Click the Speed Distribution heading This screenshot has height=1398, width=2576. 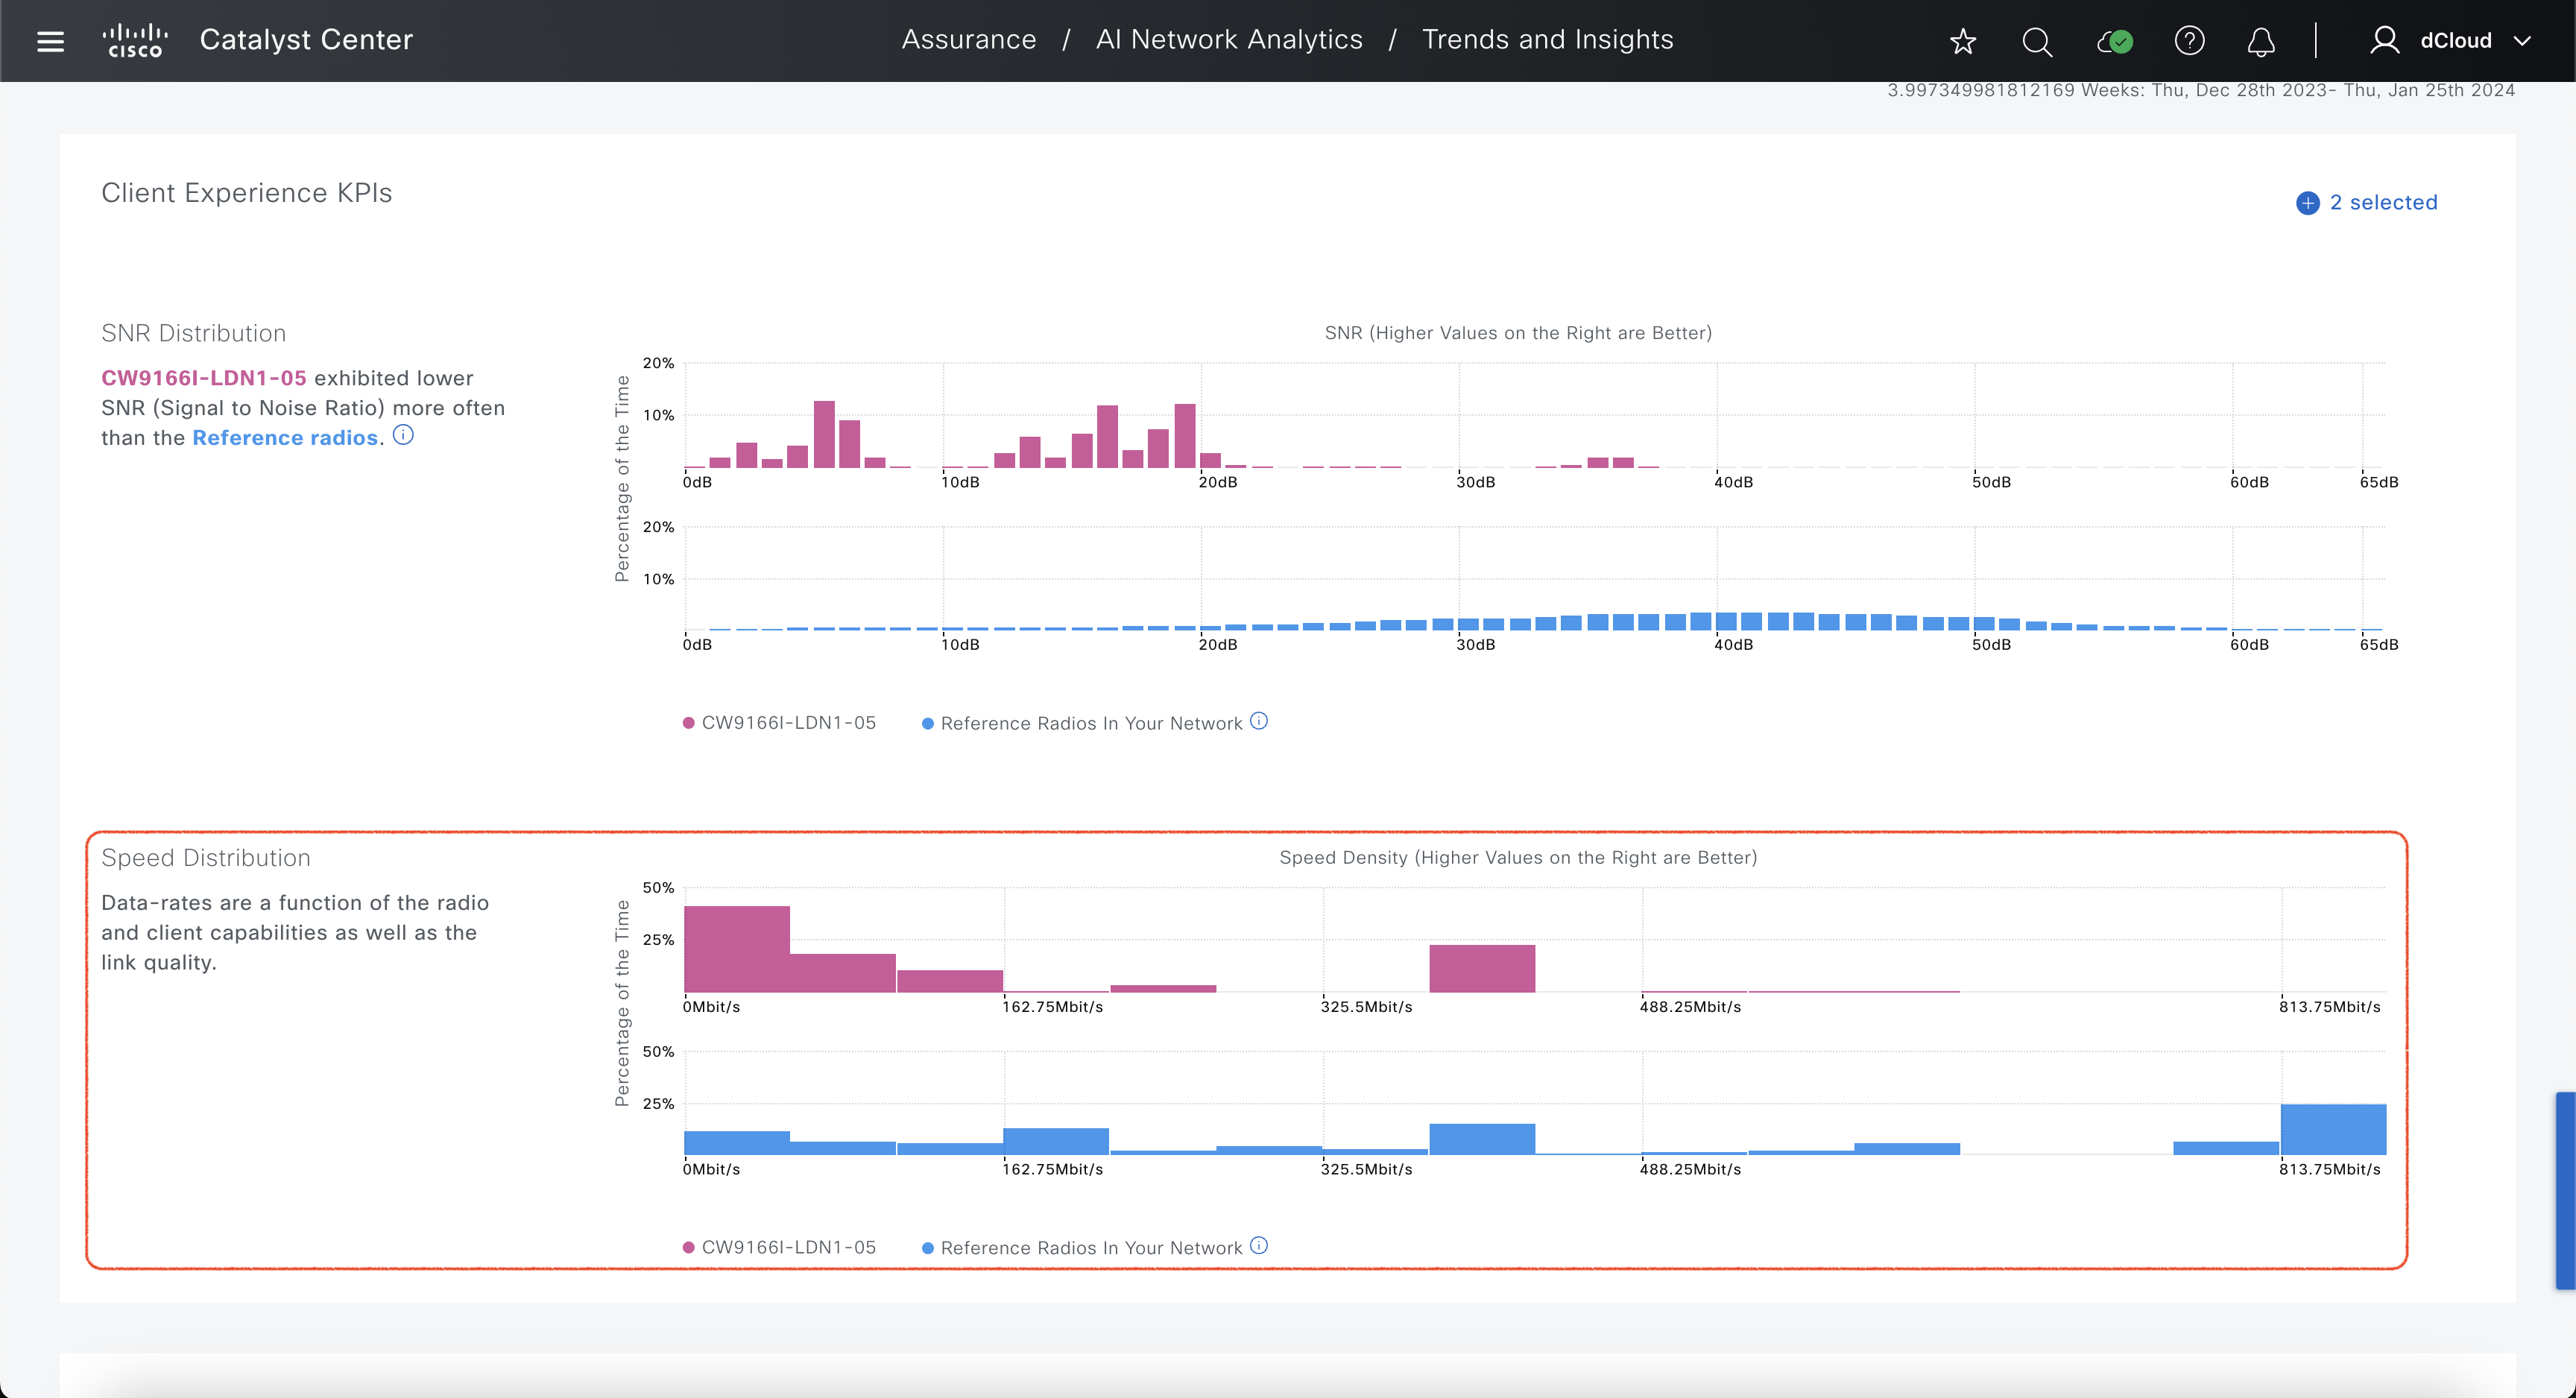pos(206,858)
